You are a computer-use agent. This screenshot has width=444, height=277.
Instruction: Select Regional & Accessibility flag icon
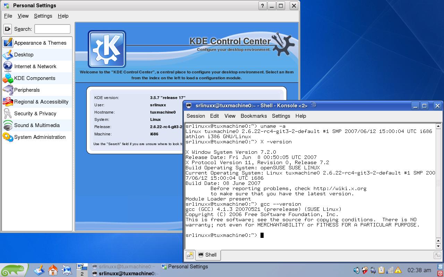[x=8, y=102]
